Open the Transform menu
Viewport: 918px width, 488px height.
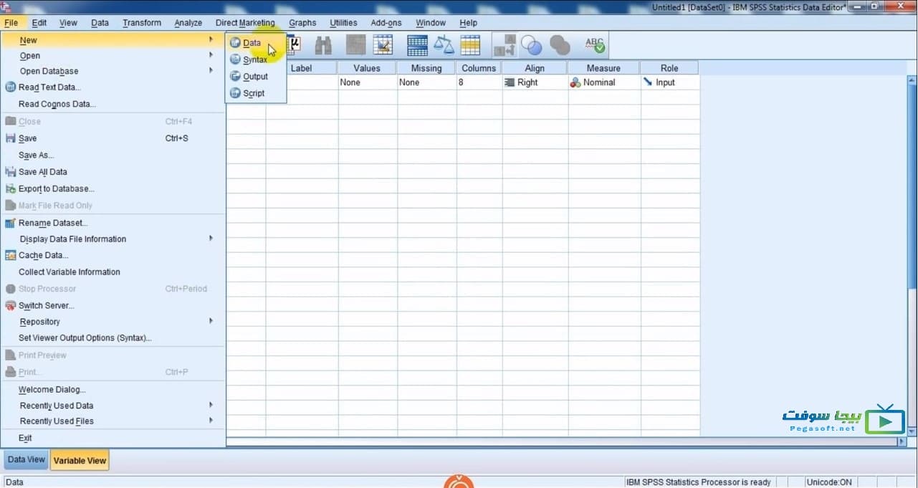pos(142,23)
